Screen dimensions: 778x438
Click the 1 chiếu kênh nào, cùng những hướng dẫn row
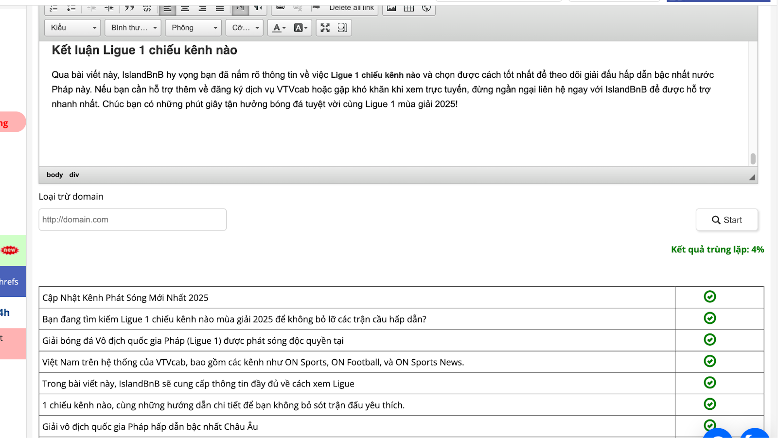click(x=357, y=405)
